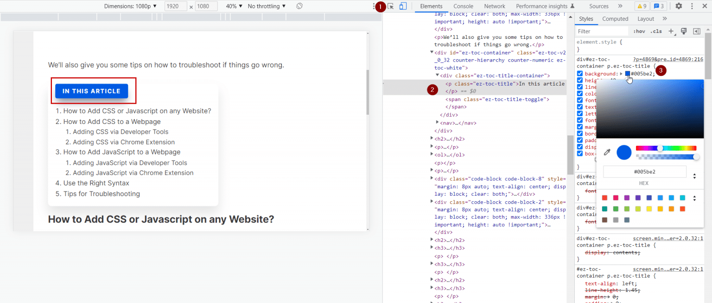Toggle the computed styles sidebar icon
The image size is (712, 303).
click(696, 31)
